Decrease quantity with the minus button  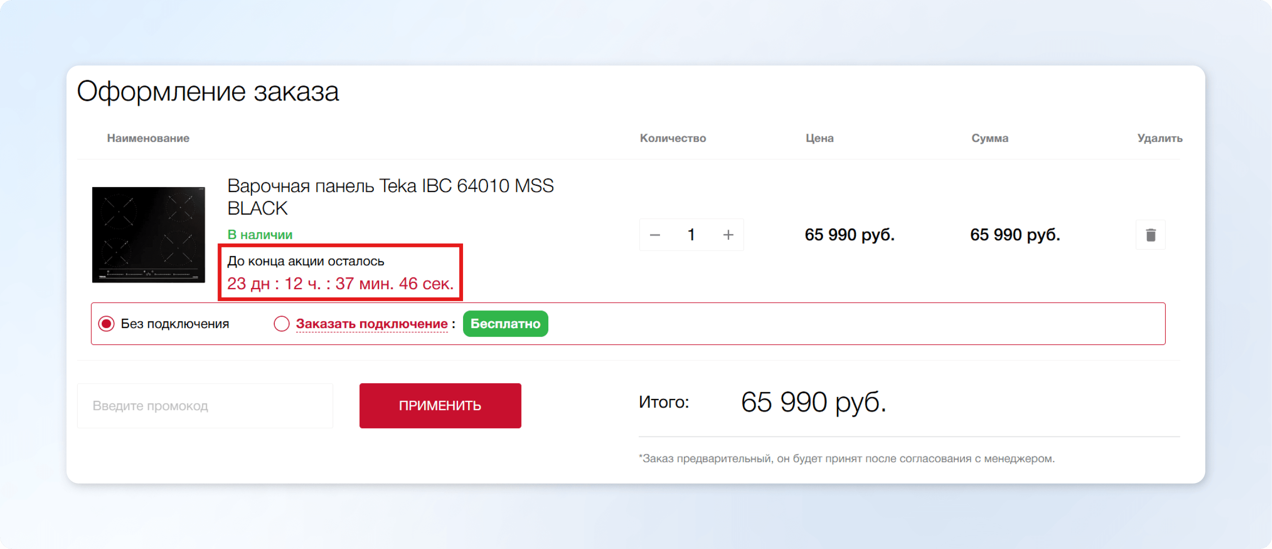[655, 235]
